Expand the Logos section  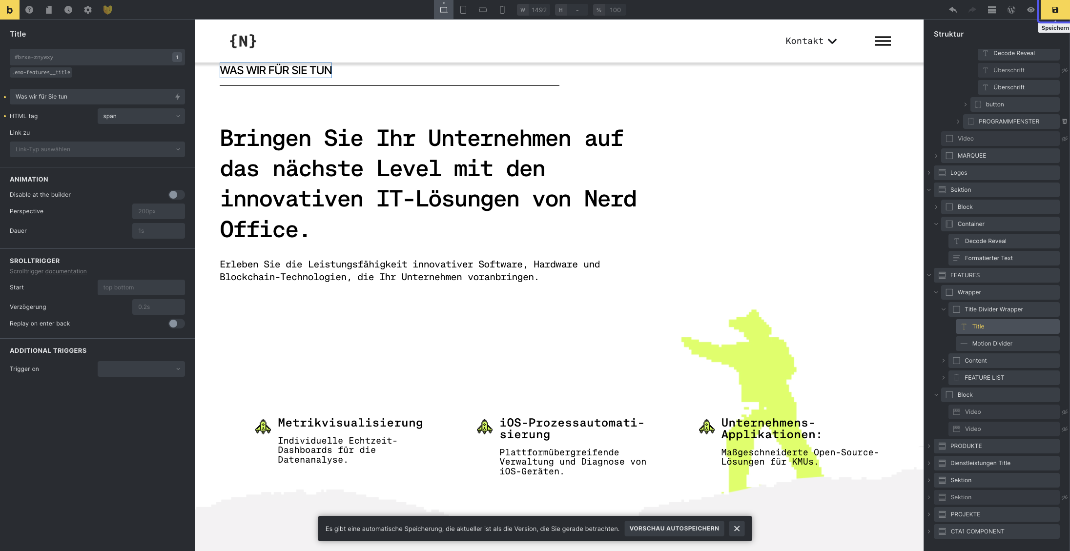point(929,173)
